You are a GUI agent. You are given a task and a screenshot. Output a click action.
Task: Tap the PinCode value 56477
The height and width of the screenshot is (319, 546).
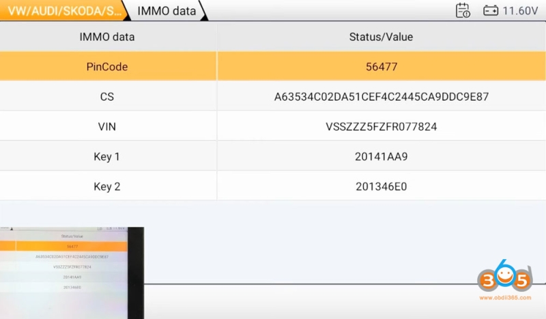[381, 67]
